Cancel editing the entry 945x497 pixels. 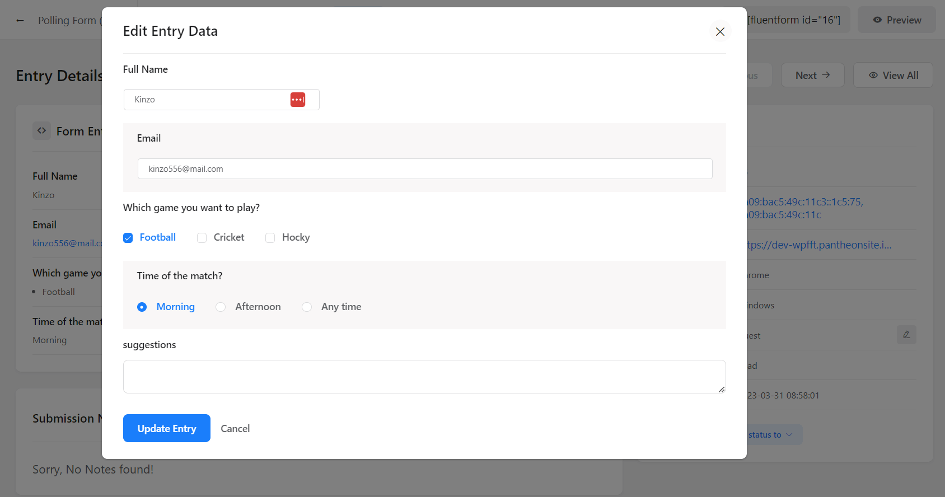tap(235, 429)
